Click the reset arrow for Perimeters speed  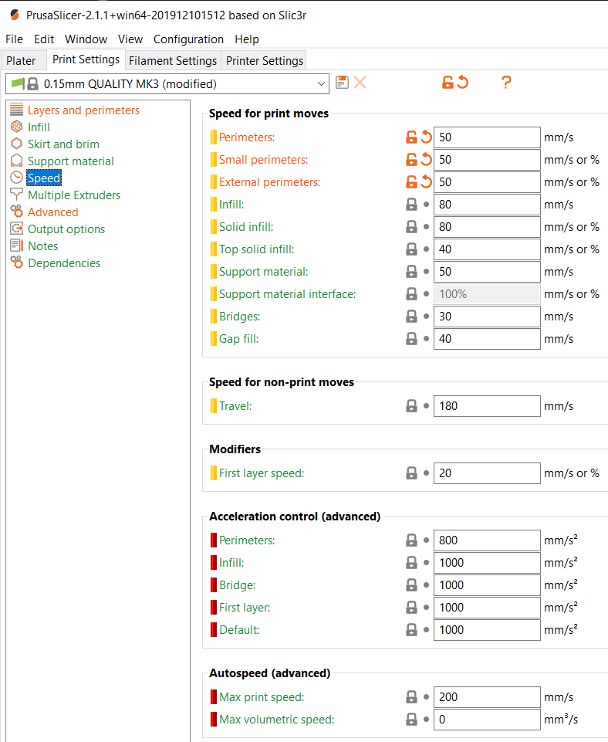click(x=427, y=137)
